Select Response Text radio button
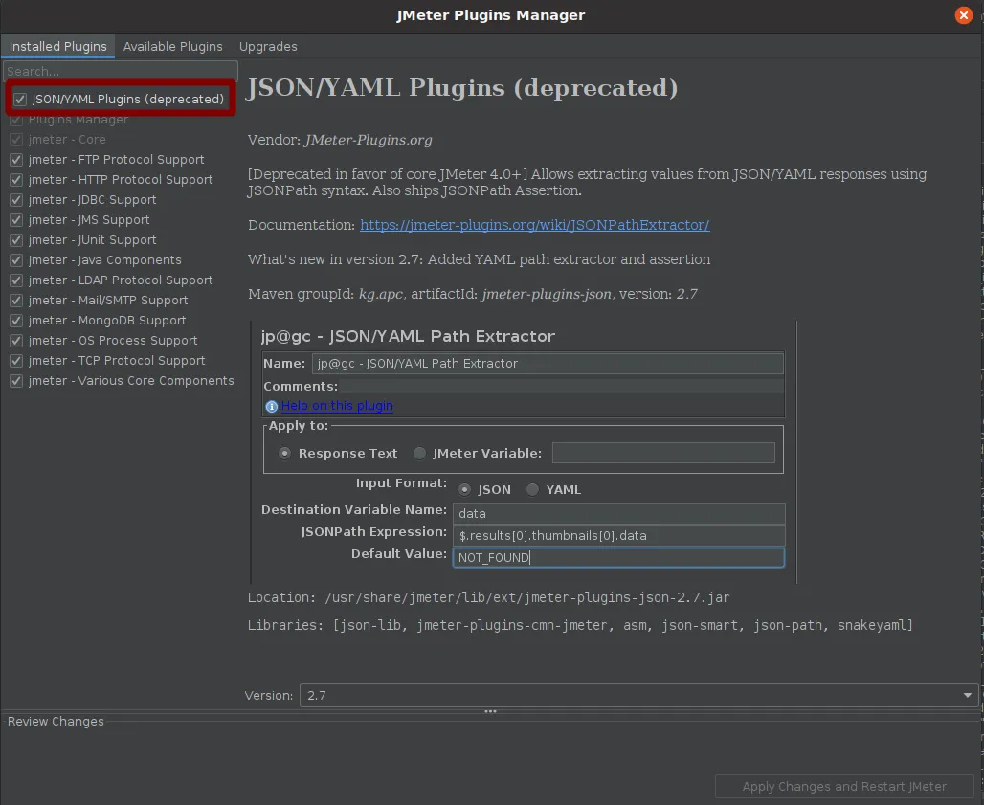 click(x=285, y=453)
